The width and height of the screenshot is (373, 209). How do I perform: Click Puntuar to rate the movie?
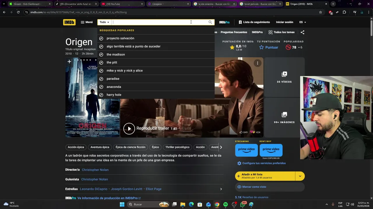pos(268,47)
